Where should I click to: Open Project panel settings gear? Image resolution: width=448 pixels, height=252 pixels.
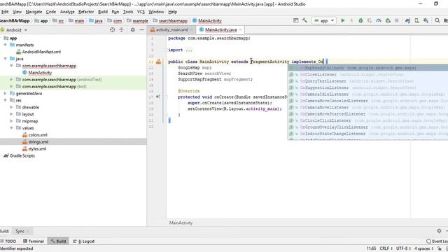[x=132, y=29]
